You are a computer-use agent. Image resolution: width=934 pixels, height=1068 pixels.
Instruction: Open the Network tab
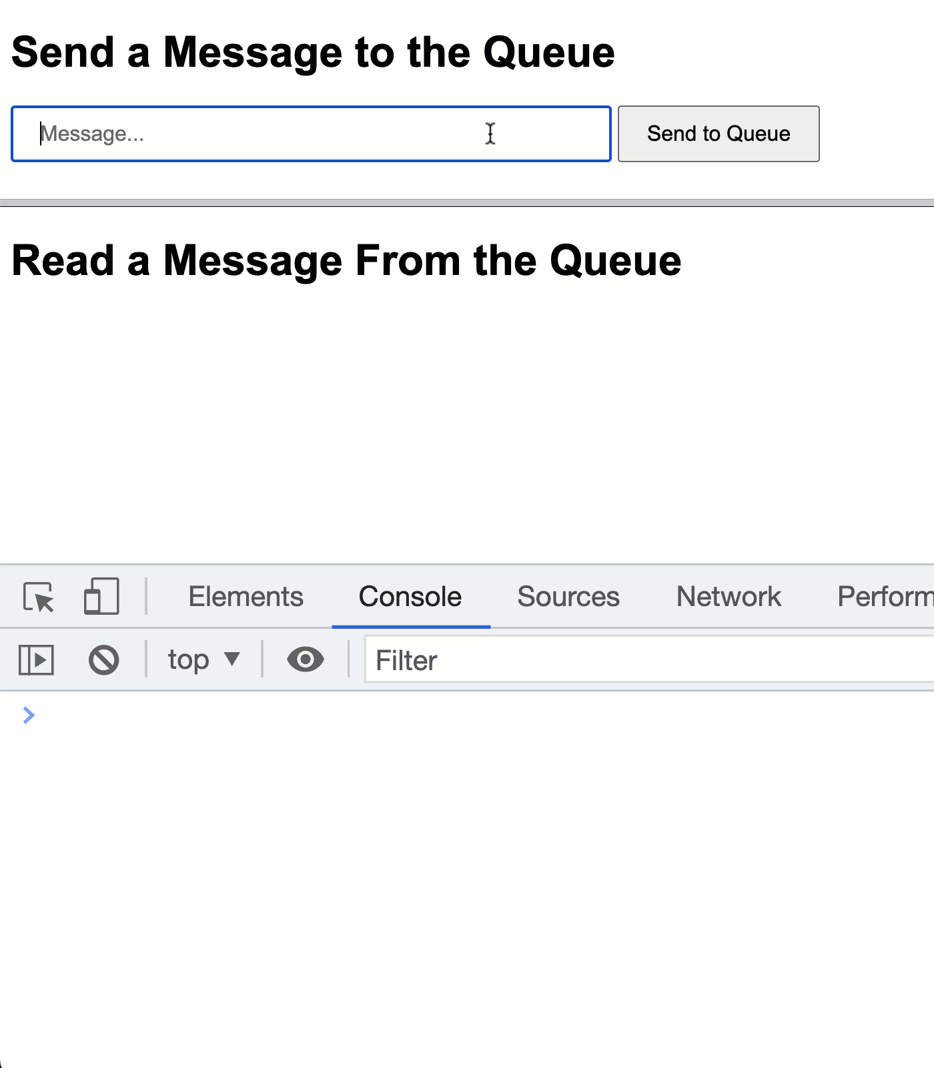pos(729,597)
